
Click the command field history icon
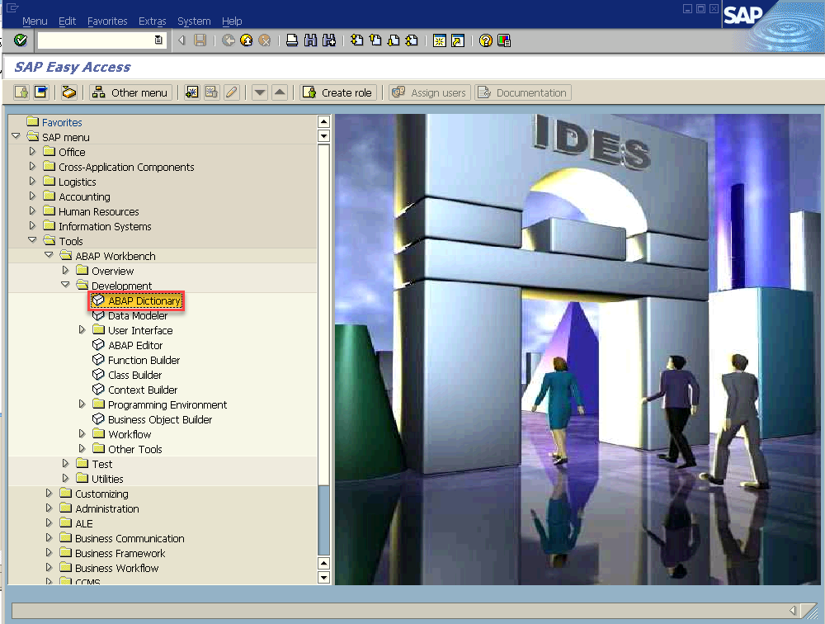(158, 40)
